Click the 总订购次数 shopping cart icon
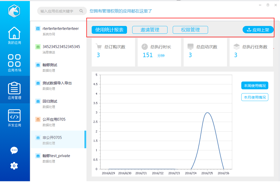The image size is (280, 182). (x=99, y=46)
